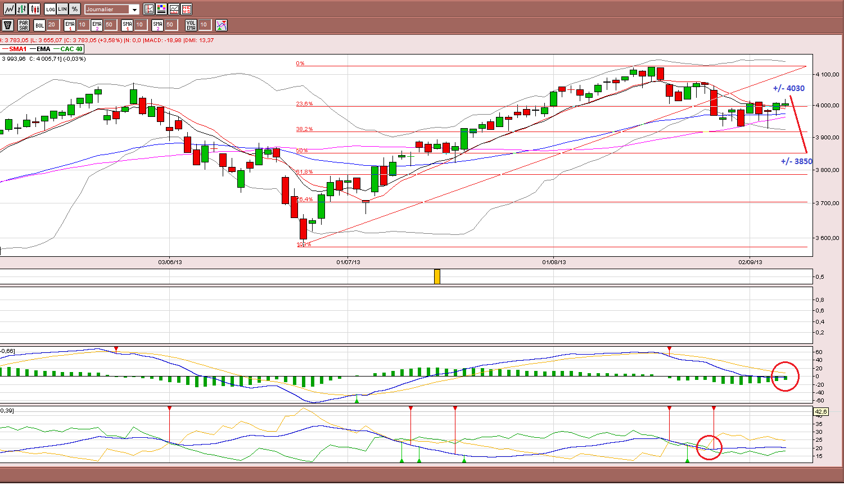Toggle the VOL EMA indicator
844x485 pixels.
191,25
